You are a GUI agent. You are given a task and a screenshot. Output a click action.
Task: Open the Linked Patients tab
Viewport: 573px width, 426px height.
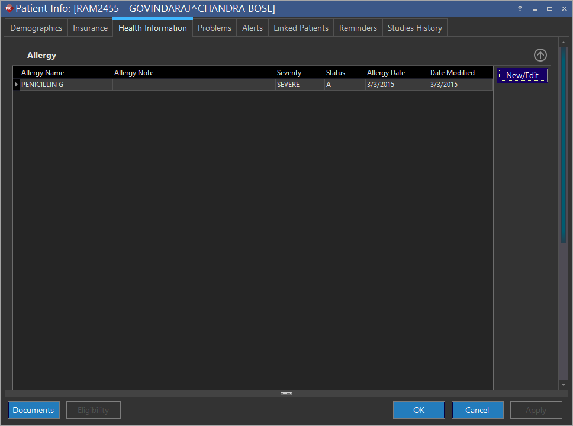click(301, 28)
